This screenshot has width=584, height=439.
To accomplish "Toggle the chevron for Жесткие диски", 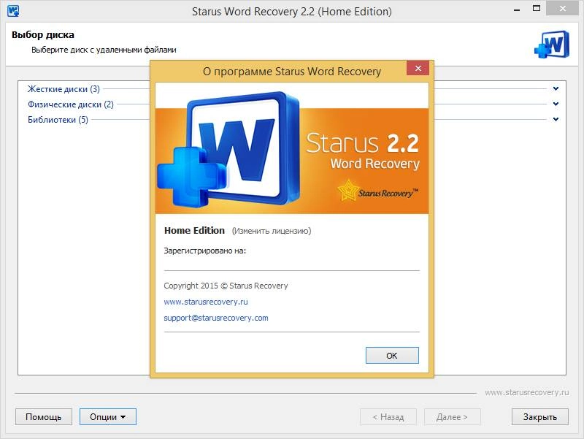I will (x=556, y=88).
